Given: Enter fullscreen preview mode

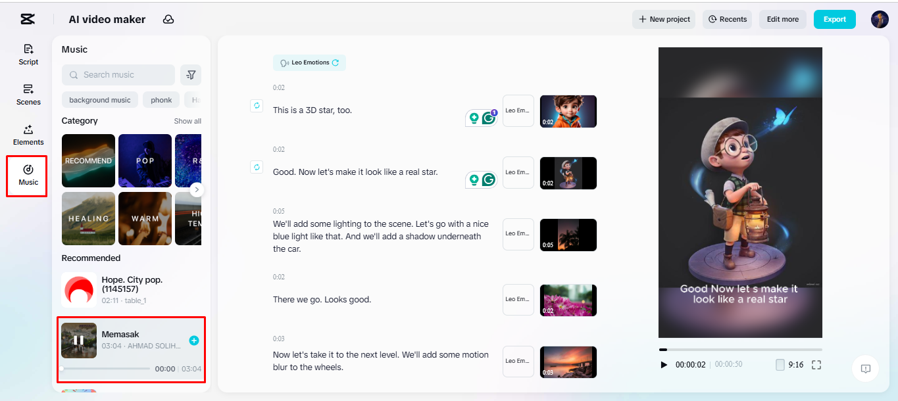Looking at the screenshot, I should [816, 364].
